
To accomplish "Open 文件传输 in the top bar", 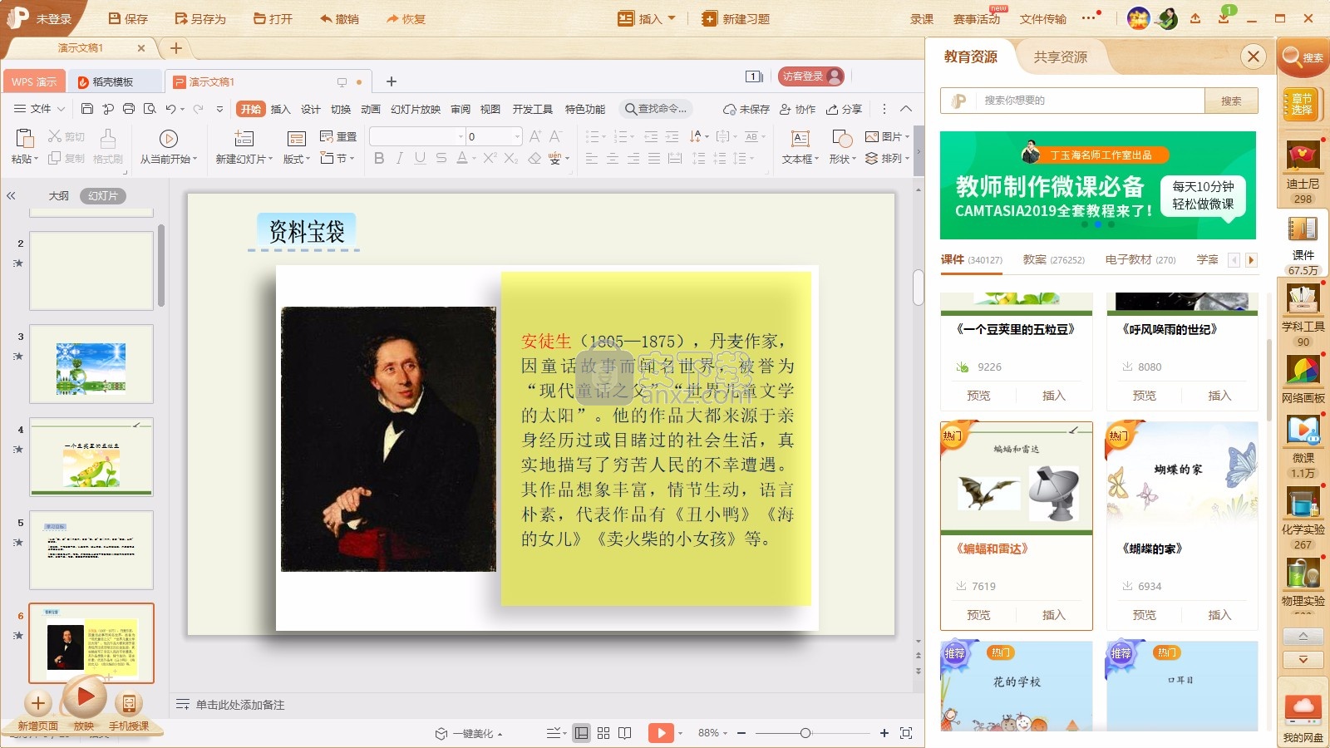I will [1043, 18].
